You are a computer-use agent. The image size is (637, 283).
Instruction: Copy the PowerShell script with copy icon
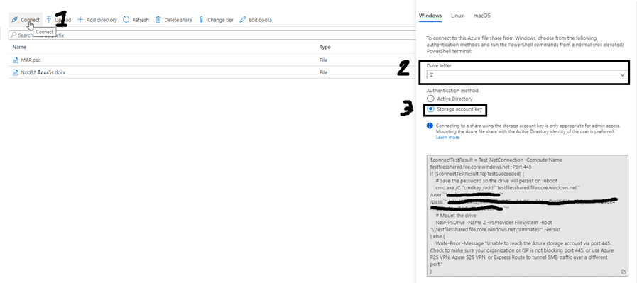click(x=624, y=272)
